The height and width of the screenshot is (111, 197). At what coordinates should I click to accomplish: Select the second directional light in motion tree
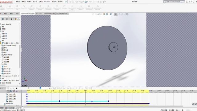click(11, 97)
